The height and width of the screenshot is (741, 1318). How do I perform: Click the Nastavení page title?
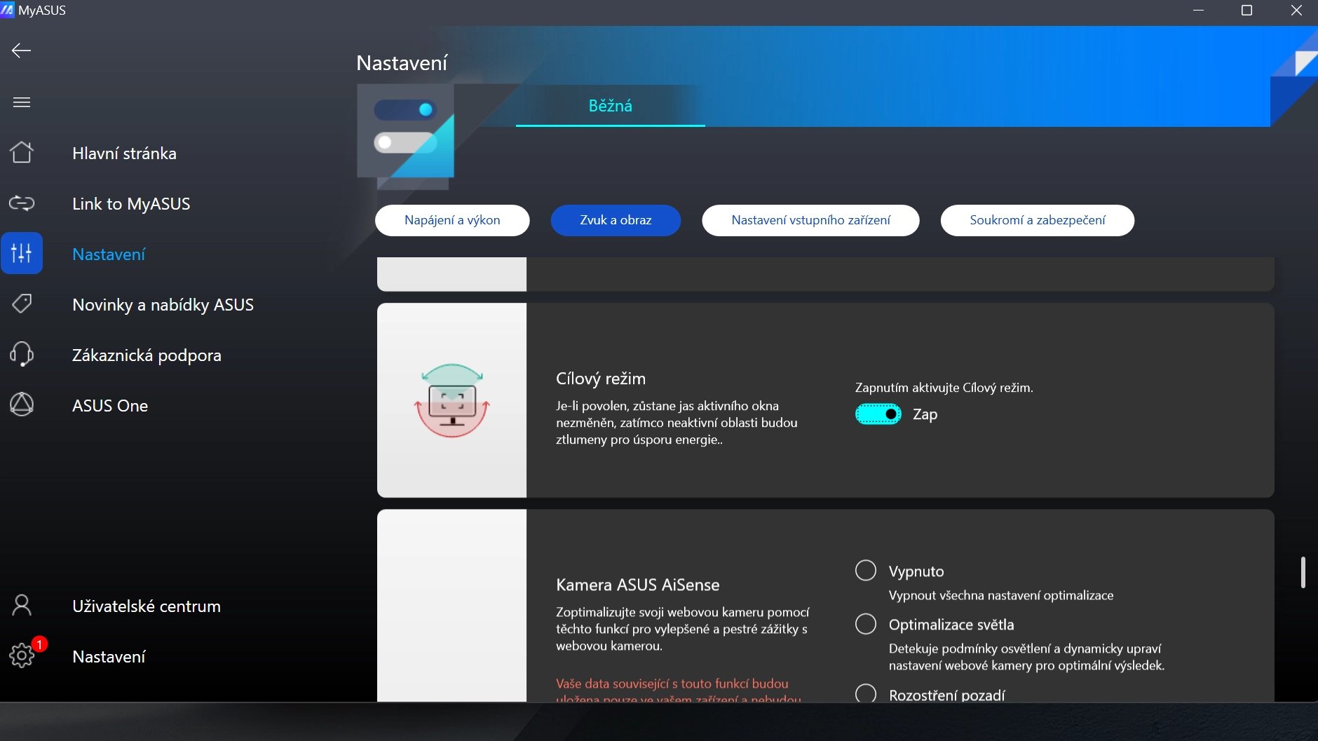coord(402,63)
